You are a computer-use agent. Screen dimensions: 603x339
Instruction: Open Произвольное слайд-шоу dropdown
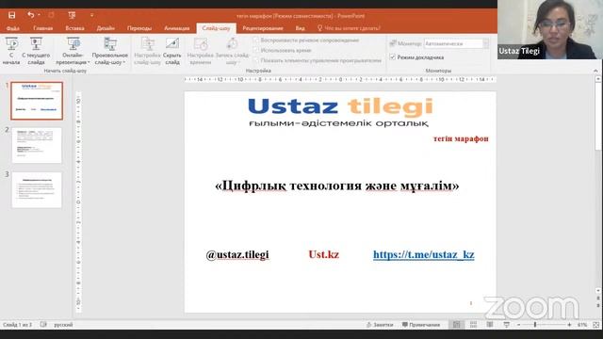pyautogui.click(x=110, y=51)
